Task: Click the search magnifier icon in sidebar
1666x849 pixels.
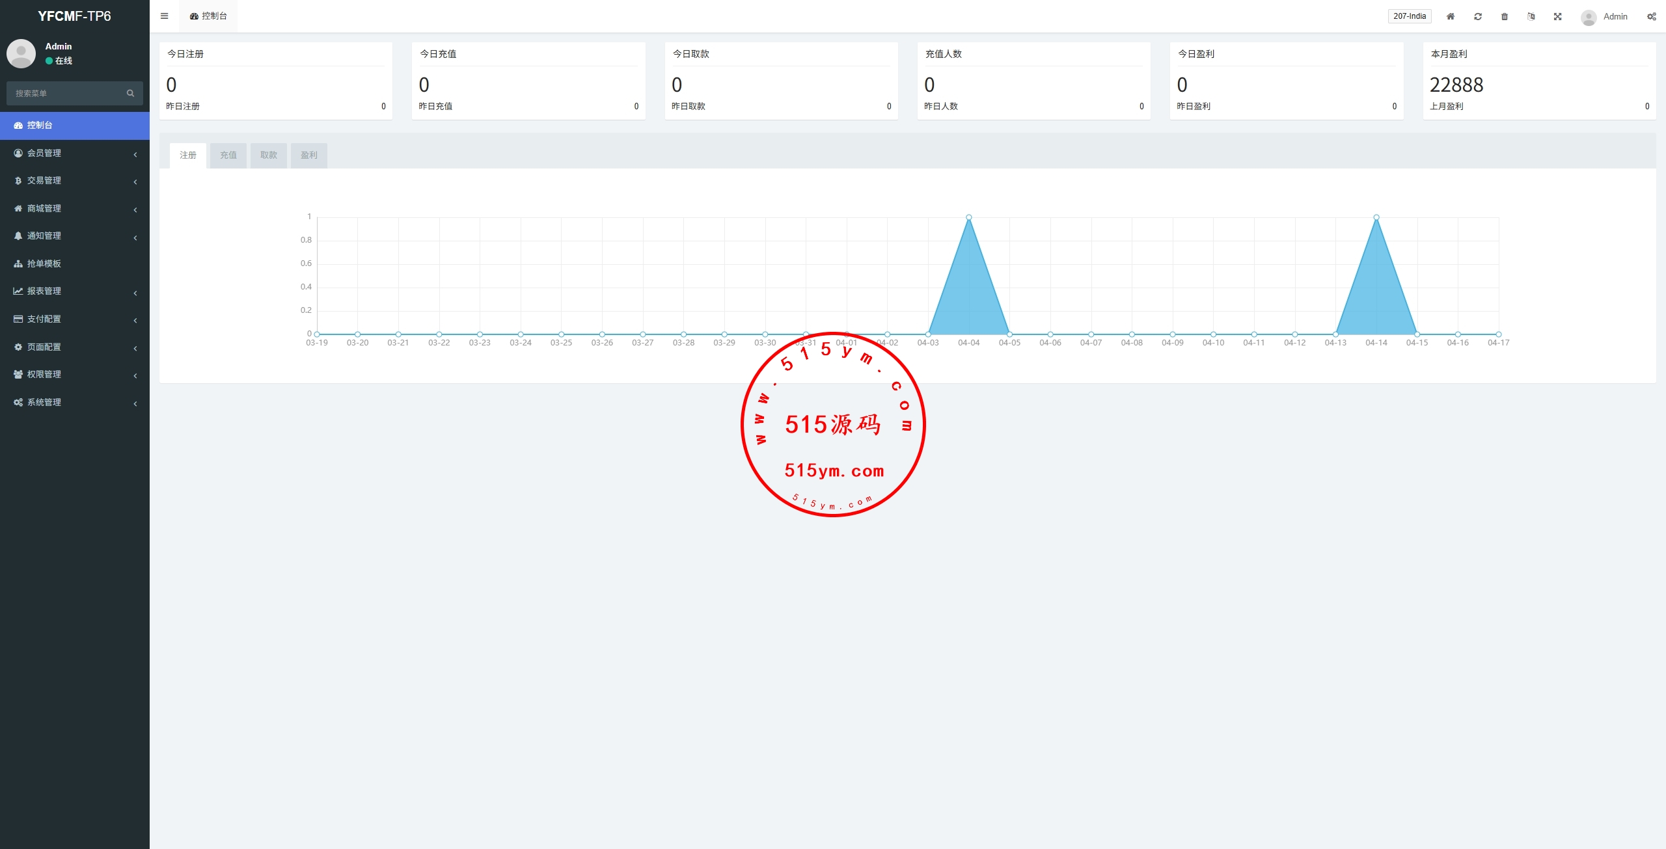Action: point(130,94)
